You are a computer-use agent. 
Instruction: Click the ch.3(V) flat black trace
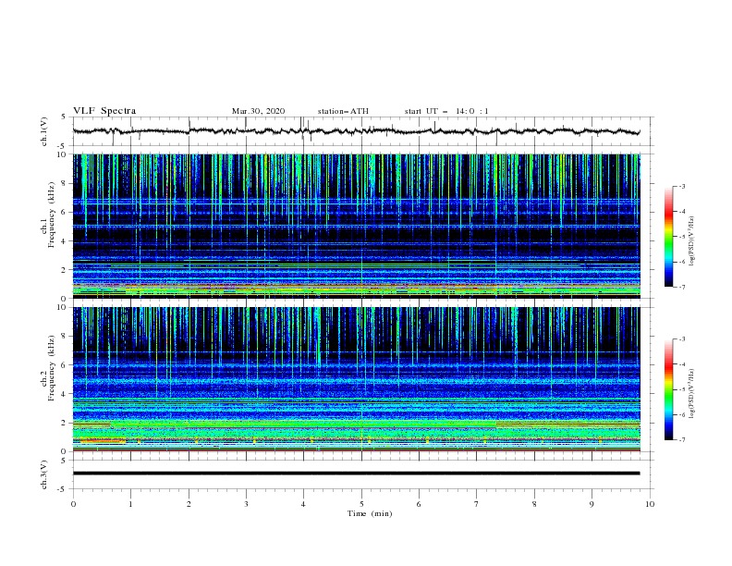pyautogui.click(x=356, y=474)
